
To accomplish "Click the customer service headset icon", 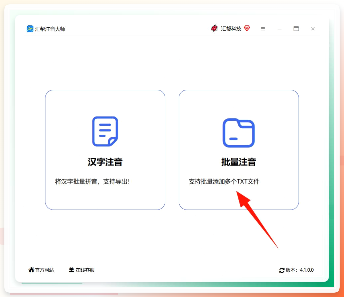I will [71, 270].
